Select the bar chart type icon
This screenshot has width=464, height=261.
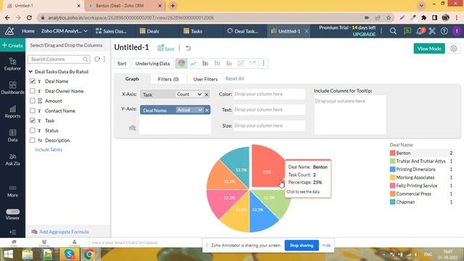(x=205, y=63)
